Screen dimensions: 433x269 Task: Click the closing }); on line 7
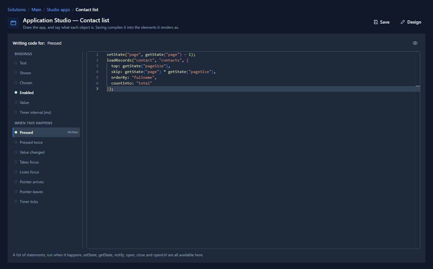(110, 89)
